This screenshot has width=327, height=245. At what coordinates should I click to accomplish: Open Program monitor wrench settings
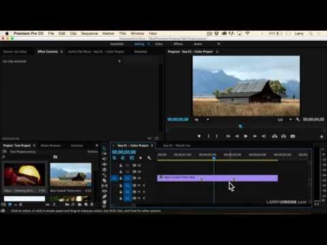[298, 120]
